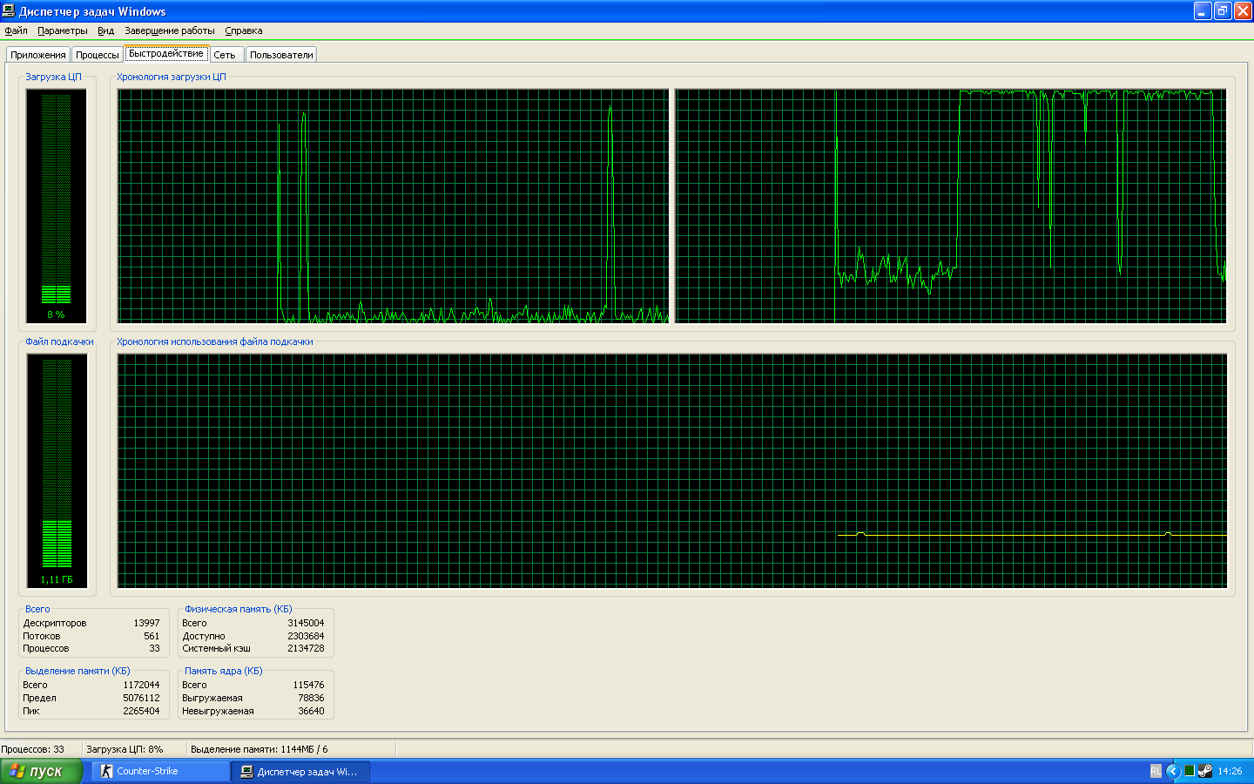Image resolution: width=1254 pixels, height=784 pixels.
Task: Select the Быстродействие tab
Action: 166,53
